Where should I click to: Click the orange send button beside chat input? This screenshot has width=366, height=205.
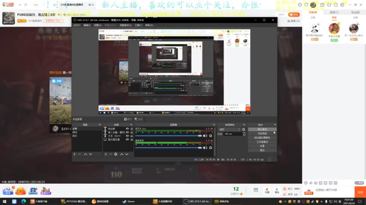click(360, 192)
